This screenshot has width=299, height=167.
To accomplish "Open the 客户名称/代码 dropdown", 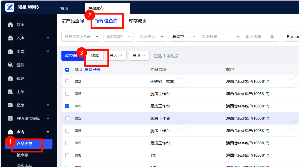I will pyautogui.click(x=81, y=37).
